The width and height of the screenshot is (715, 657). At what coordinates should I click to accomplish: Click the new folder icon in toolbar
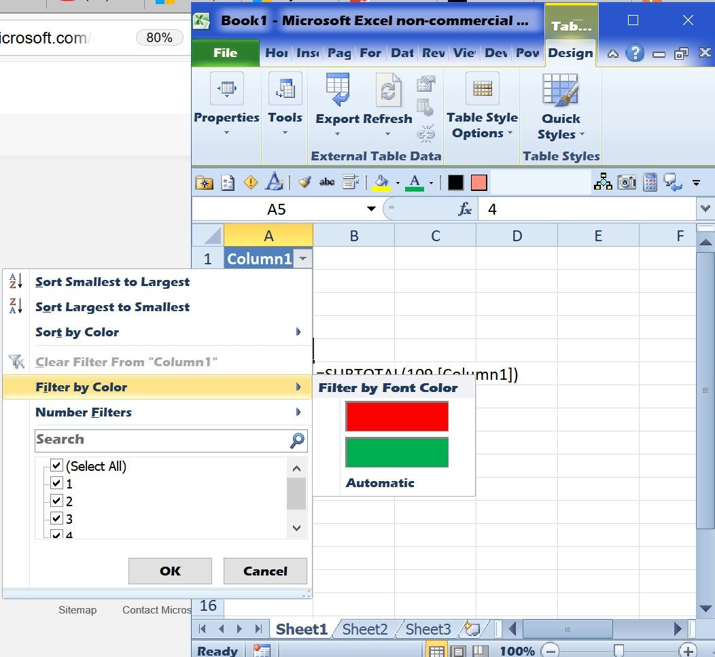[x=204, y=183]
